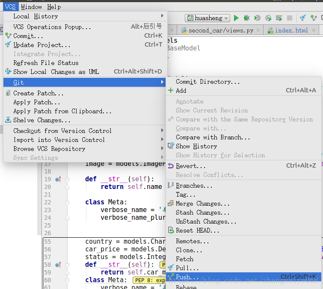323x289 pixels.
Task: Choose VCS Operations Popup entry
Action: (85, 27)
